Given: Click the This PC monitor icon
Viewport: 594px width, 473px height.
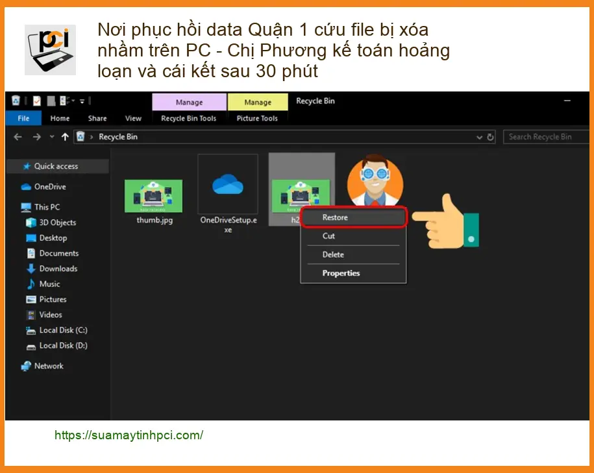Looking at the screenshot, I should [x=26, y=207].
